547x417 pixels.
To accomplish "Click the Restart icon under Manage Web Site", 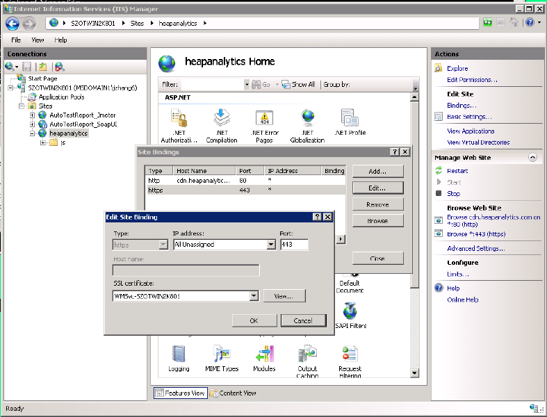I will point(439,171).
